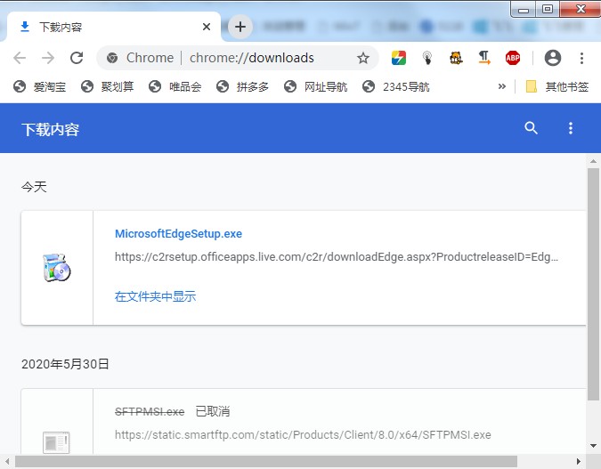
Task: Open the colorful lightning extension icon
Action: click(x=399, y=58)
